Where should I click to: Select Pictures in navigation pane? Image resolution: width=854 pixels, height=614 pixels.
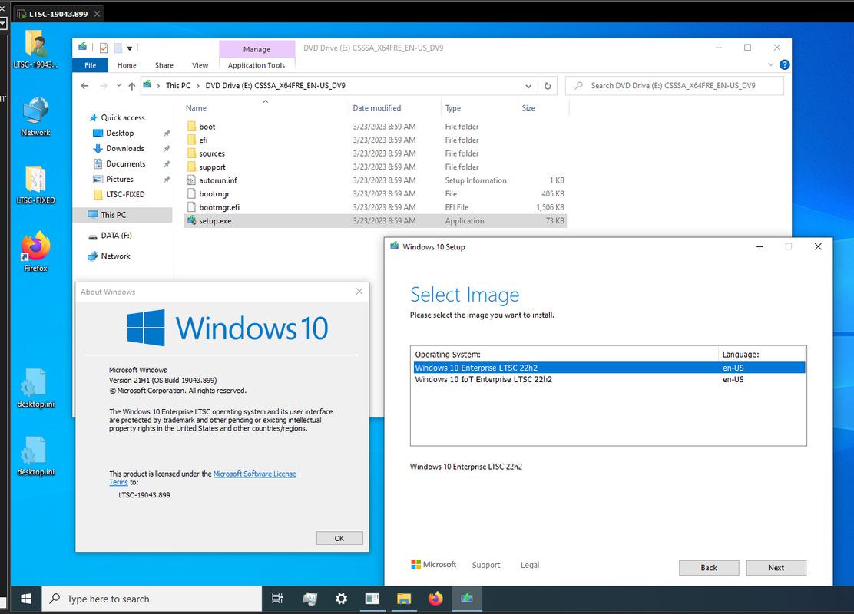(x=119, y=179)
